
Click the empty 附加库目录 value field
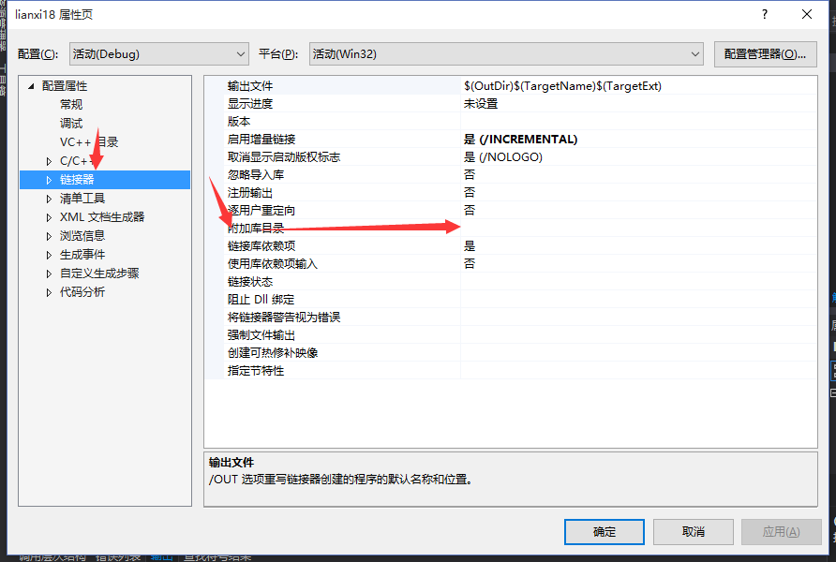[639, 228]
